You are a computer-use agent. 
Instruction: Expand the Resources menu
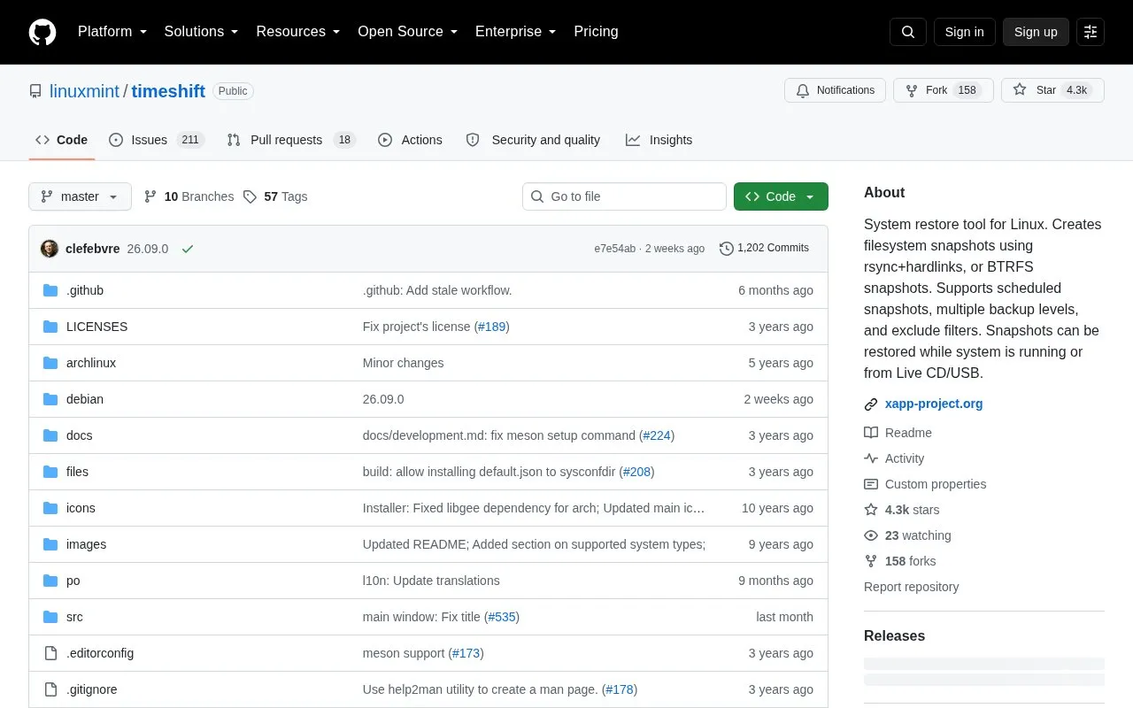(x=298, y=32)
